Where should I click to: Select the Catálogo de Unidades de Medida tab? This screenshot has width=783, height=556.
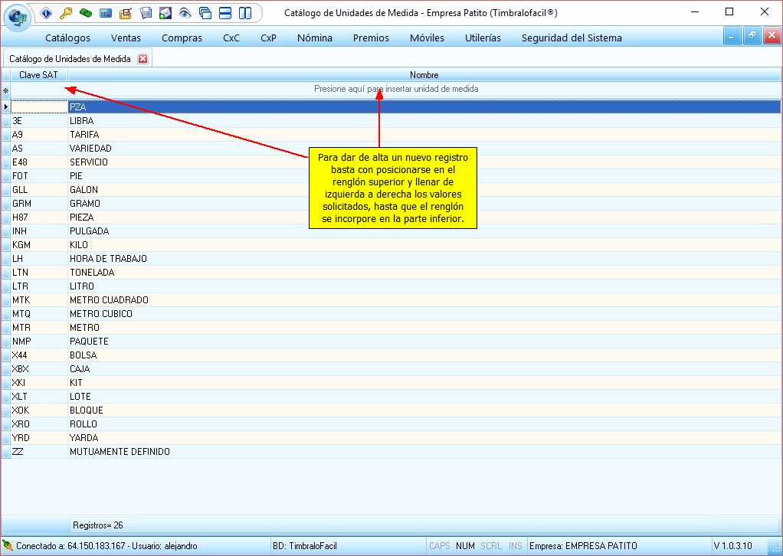pyautogui.click(x=70, y=59)
